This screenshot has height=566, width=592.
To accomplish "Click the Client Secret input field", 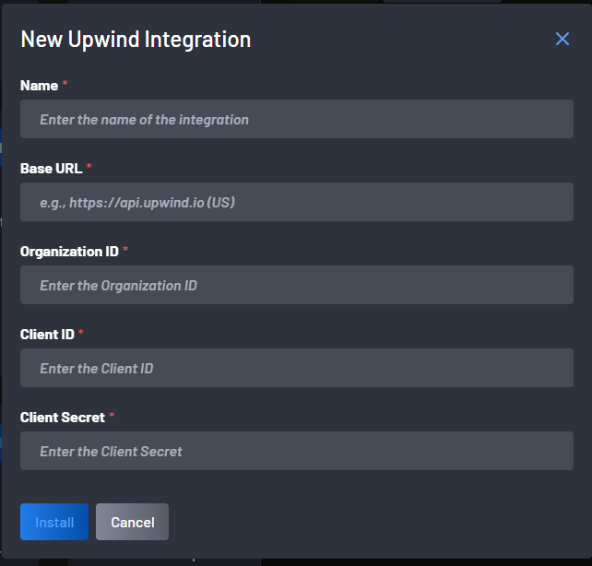I will click(x=296, y=451).
